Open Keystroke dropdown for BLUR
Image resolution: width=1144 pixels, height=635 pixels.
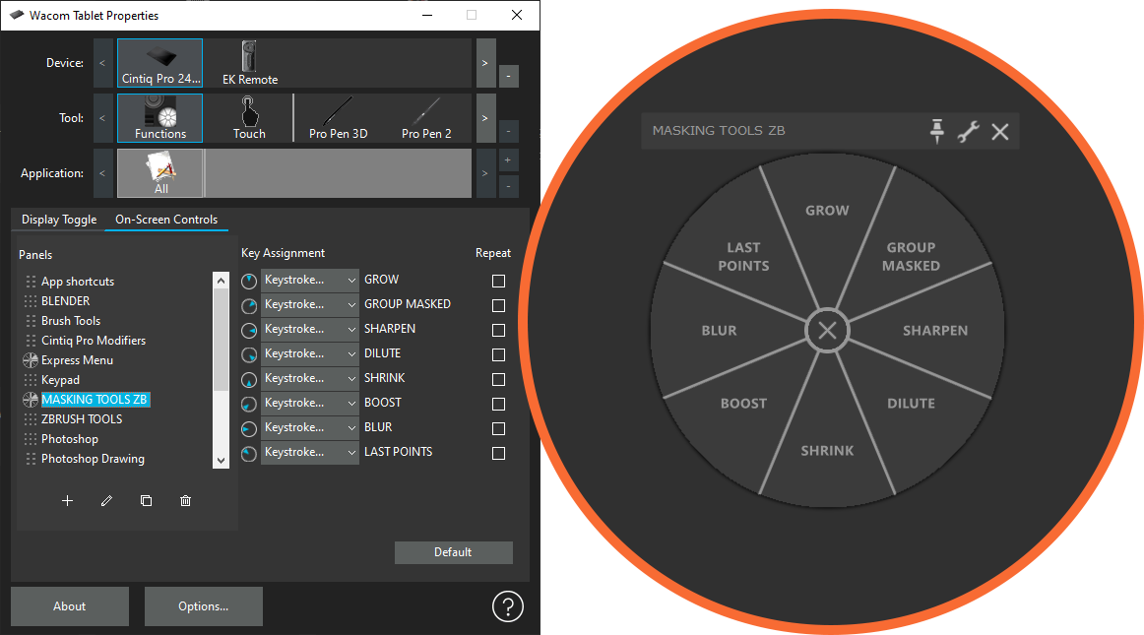click(310, 427)
